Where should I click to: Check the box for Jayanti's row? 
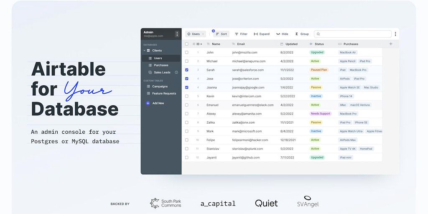[x=187, y=158]
